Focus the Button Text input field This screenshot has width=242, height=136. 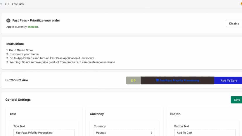(x=205, y=132)
